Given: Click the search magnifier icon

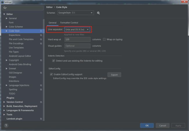Looking at the screenshot, I should [5, 8].
